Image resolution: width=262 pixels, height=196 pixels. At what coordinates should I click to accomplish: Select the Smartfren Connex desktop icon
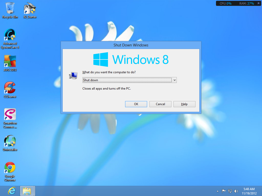click(10, 118)
